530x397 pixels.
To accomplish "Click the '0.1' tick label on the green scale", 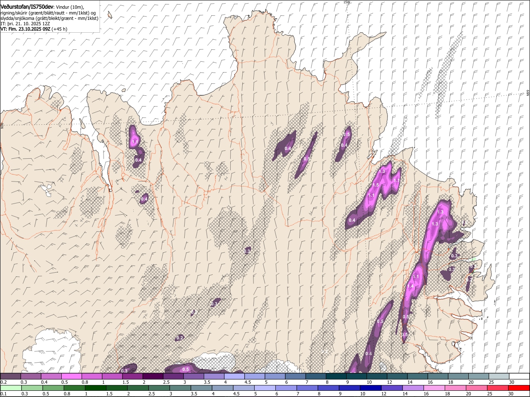I will 3,394.
